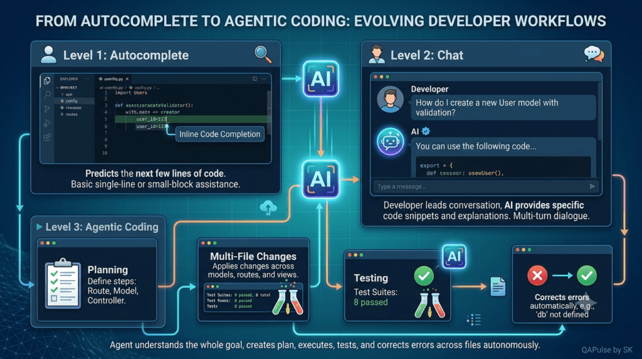Click the chat bubbles icon in Level 2 header
The height and width of the screenshot is (359, 642).
pos(594,54)
